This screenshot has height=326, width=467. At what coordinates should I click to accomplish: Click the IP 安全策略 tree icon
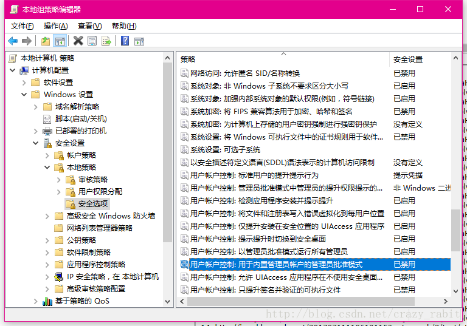[x=59, y=277]
